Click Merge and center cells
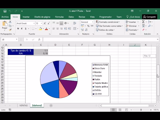 click(75, 29)
